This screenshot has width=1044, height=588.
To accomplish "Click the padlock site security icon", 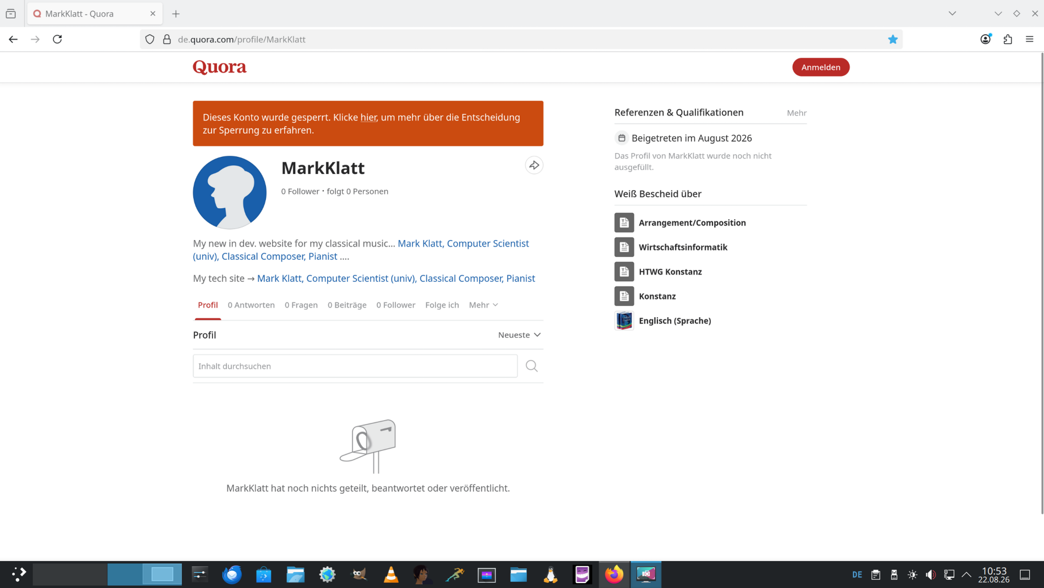I will point(167,39).
